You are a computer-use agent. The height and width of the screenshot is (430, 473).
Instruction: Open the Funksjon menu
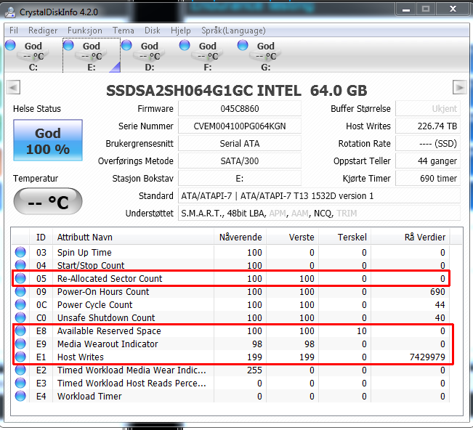click(85, 31)
